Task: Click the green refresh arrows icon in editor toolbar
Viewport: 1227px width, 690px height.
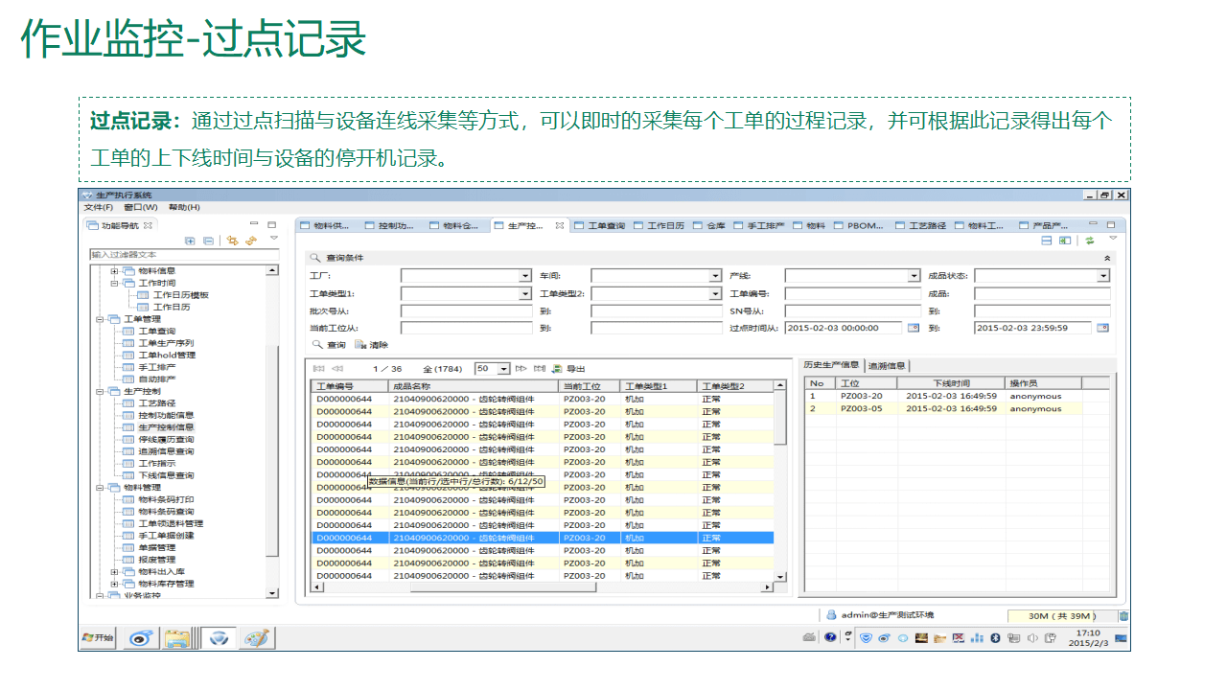Action: click(1090, 241)
